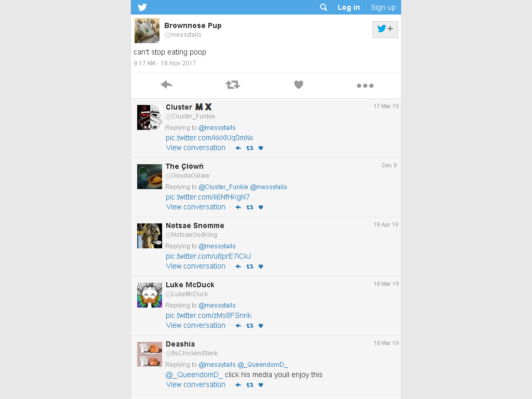Reply to Notsae Snomme's tweet
532x399 pixels.
[x=238, y=267]
